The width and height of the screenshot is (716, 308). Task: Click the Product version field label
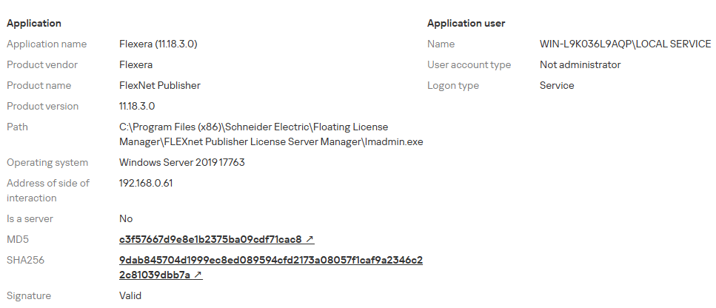pos(42,107)
